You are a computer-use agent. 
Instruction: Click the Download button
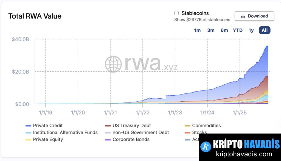tap(254, 16)
